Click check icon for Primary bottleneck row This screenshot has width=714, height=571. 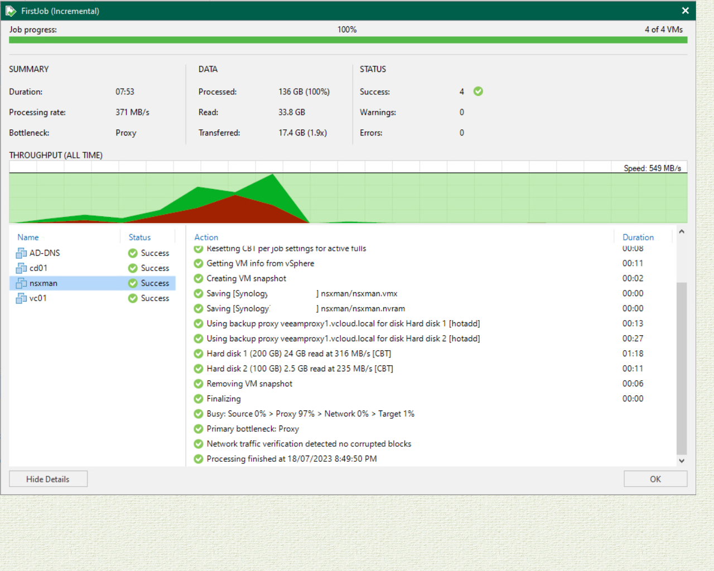[198, 429]
